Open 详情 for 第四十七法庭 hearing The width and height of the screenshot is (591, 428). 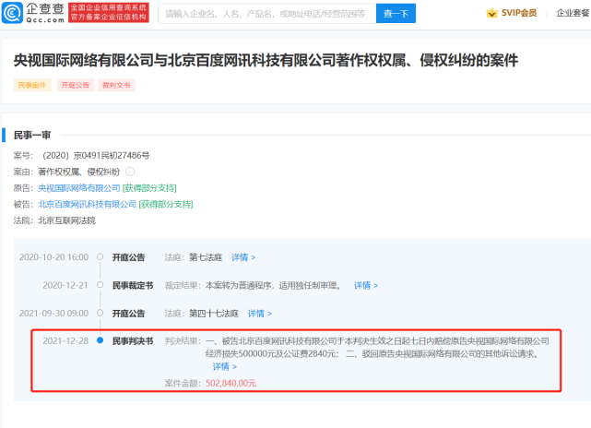(x=260, y=314)
